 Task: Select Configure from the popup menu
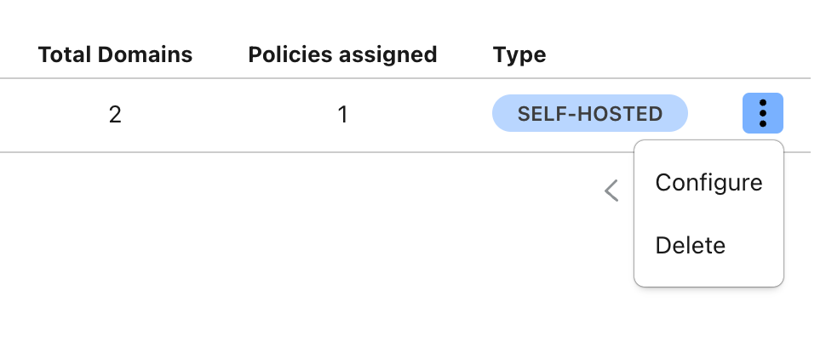[708, 183]
